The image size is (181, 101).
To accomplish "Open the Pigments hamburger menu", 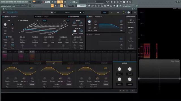I will point(4,12).
